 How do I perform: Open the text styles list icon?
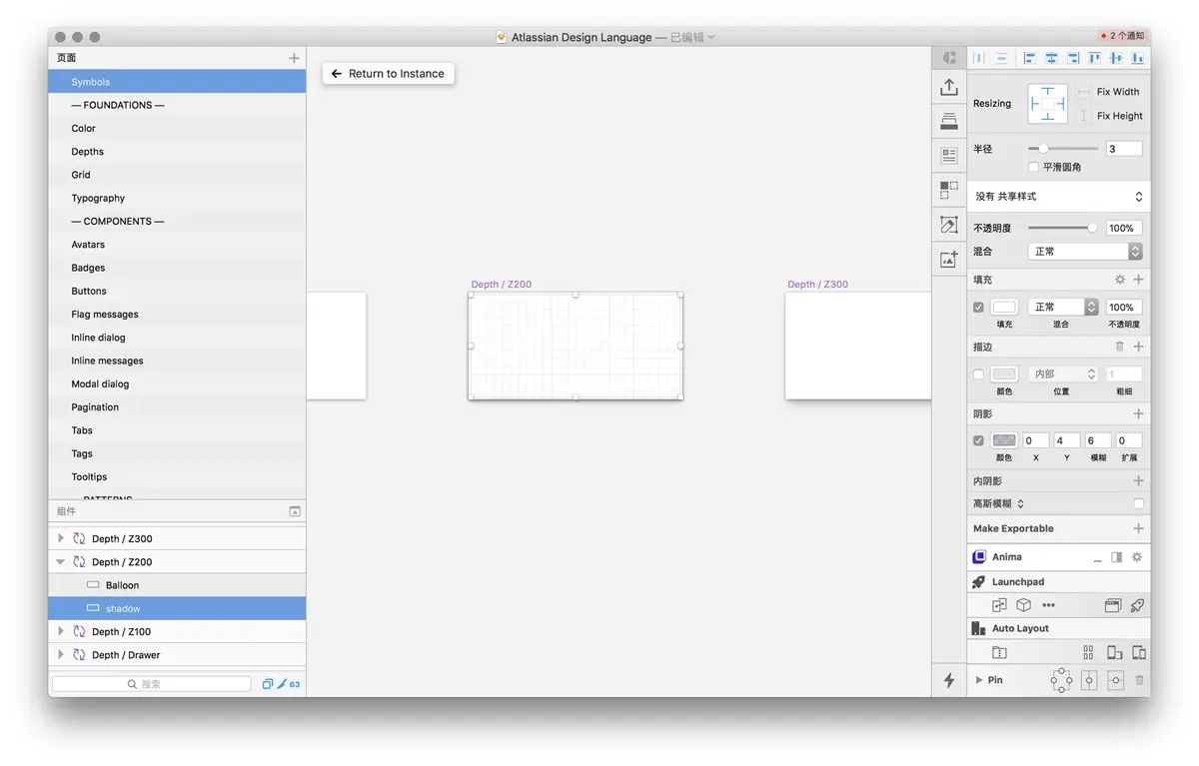(x=949, y=157)
